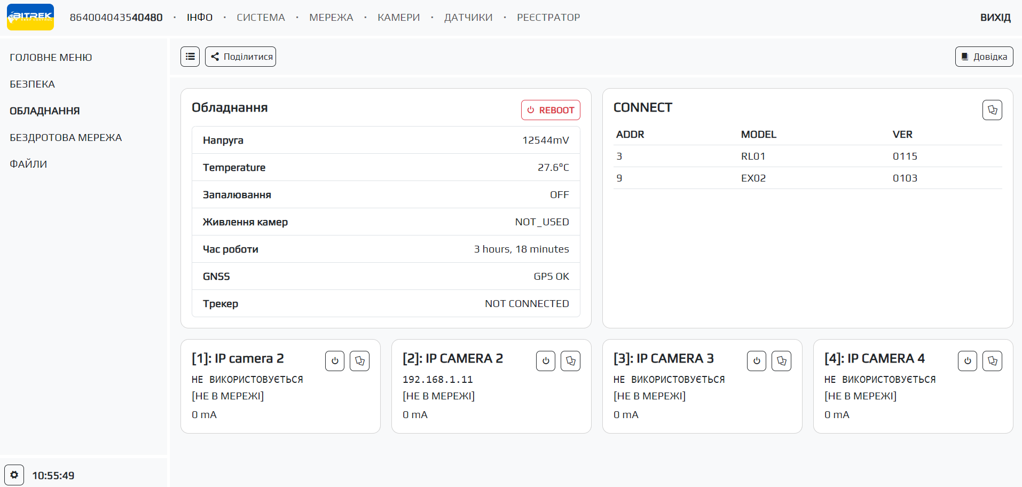The height and width of the screenshot is (487, 1022).
Task: Toggle power for IP camera 1
Action: (335, 361)
